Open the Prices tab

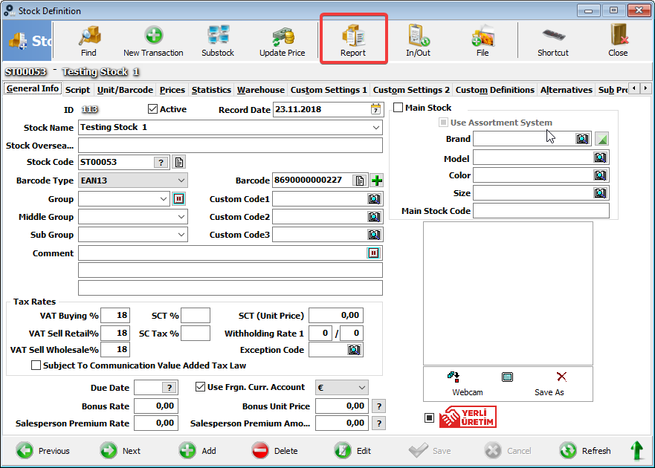[172, 90]
